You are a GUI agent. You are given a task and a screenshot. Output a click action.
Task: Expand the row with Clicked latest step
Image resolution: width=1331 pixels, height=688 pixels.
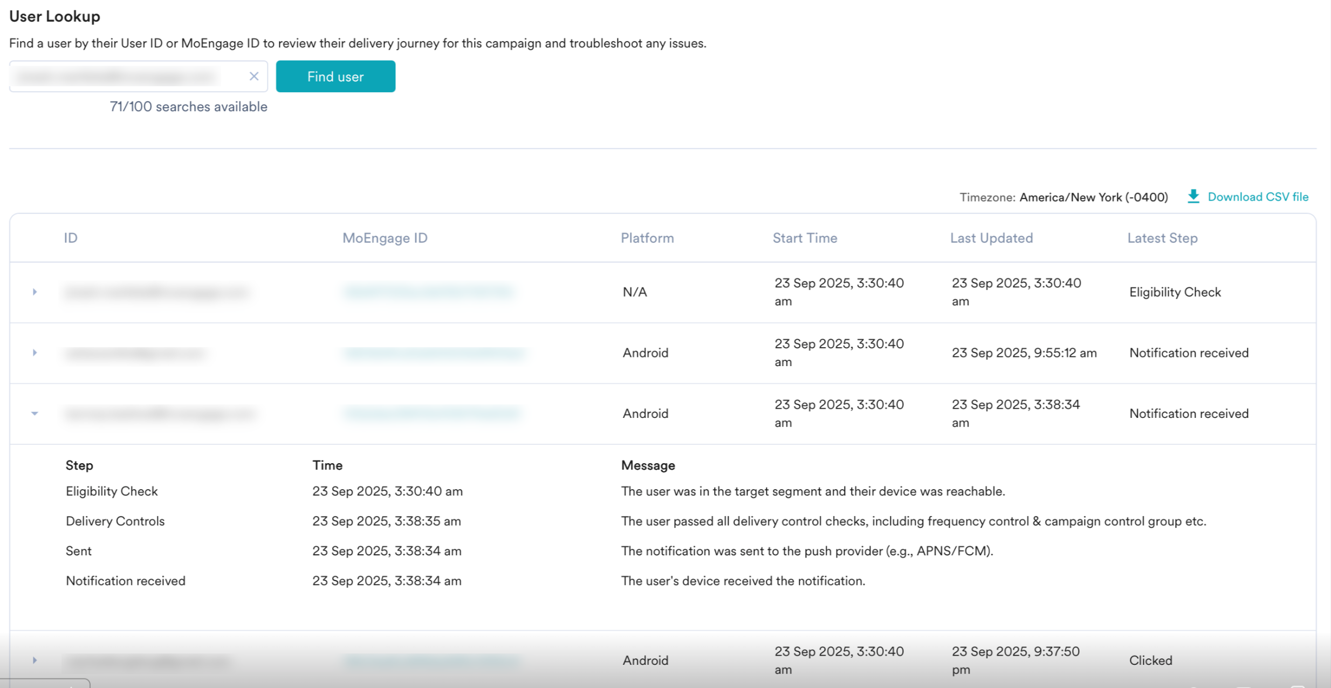[35, 660]
